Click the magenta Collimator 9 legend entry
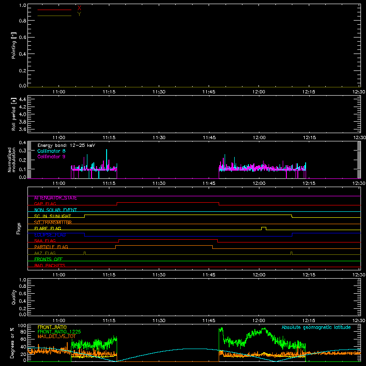This screenshot has width=366, height=366. 51,156
